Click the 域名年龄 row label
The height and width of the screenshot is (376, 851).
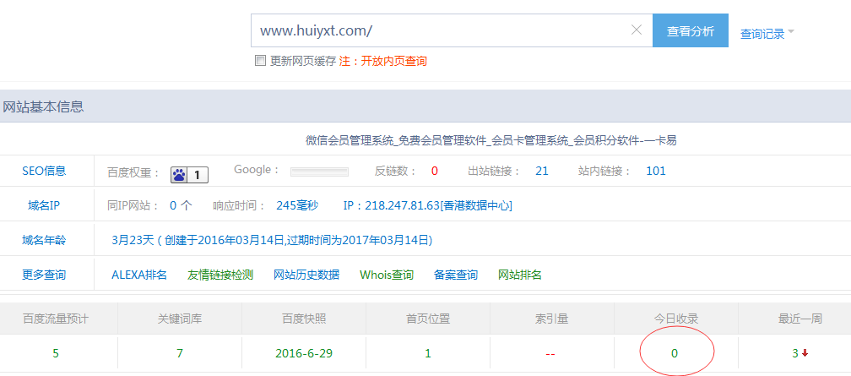tap(44, 240)
